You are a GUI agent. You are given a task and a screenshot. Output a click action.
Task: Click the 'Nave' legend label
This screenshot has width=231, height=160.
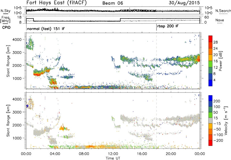220,20
